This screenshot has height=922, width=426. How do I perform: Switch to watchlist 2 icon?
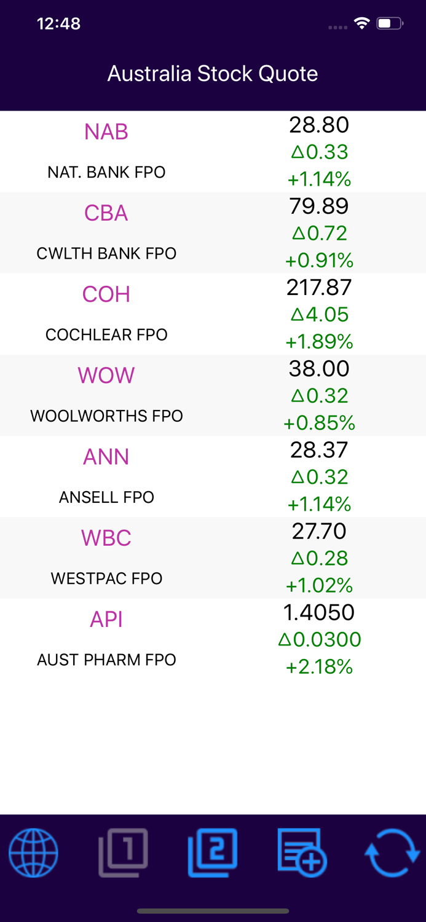[213, 853]
